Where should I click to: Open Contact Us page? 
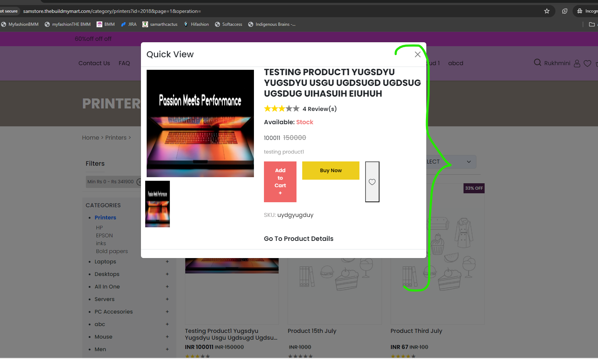94,63
